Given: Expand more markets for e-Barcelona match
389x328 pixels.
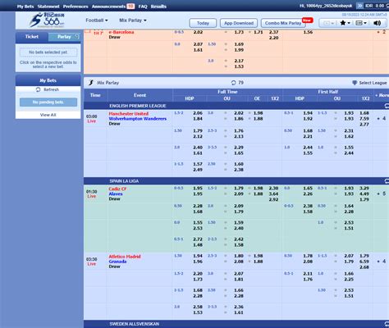Looking at the screenshot, I should [x=382, y=32].
